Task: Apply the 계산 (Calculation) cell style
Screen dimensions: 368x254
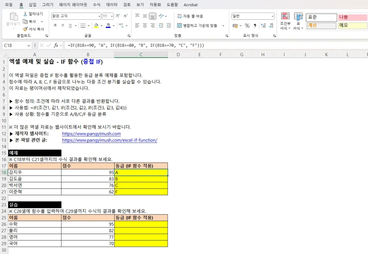Action: 321,26
